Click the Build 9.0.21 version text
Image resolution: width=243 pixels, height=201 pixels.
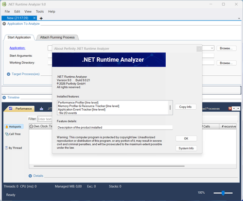(x=83, y=80)
